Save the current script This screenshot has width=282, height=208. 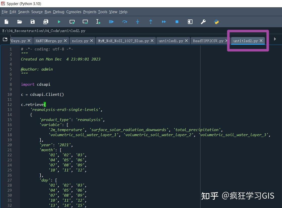(33, 22)
